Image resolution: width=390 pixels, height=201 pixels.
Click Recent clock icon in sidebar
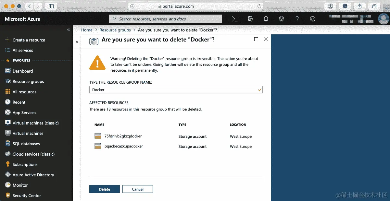pos(8,102)
